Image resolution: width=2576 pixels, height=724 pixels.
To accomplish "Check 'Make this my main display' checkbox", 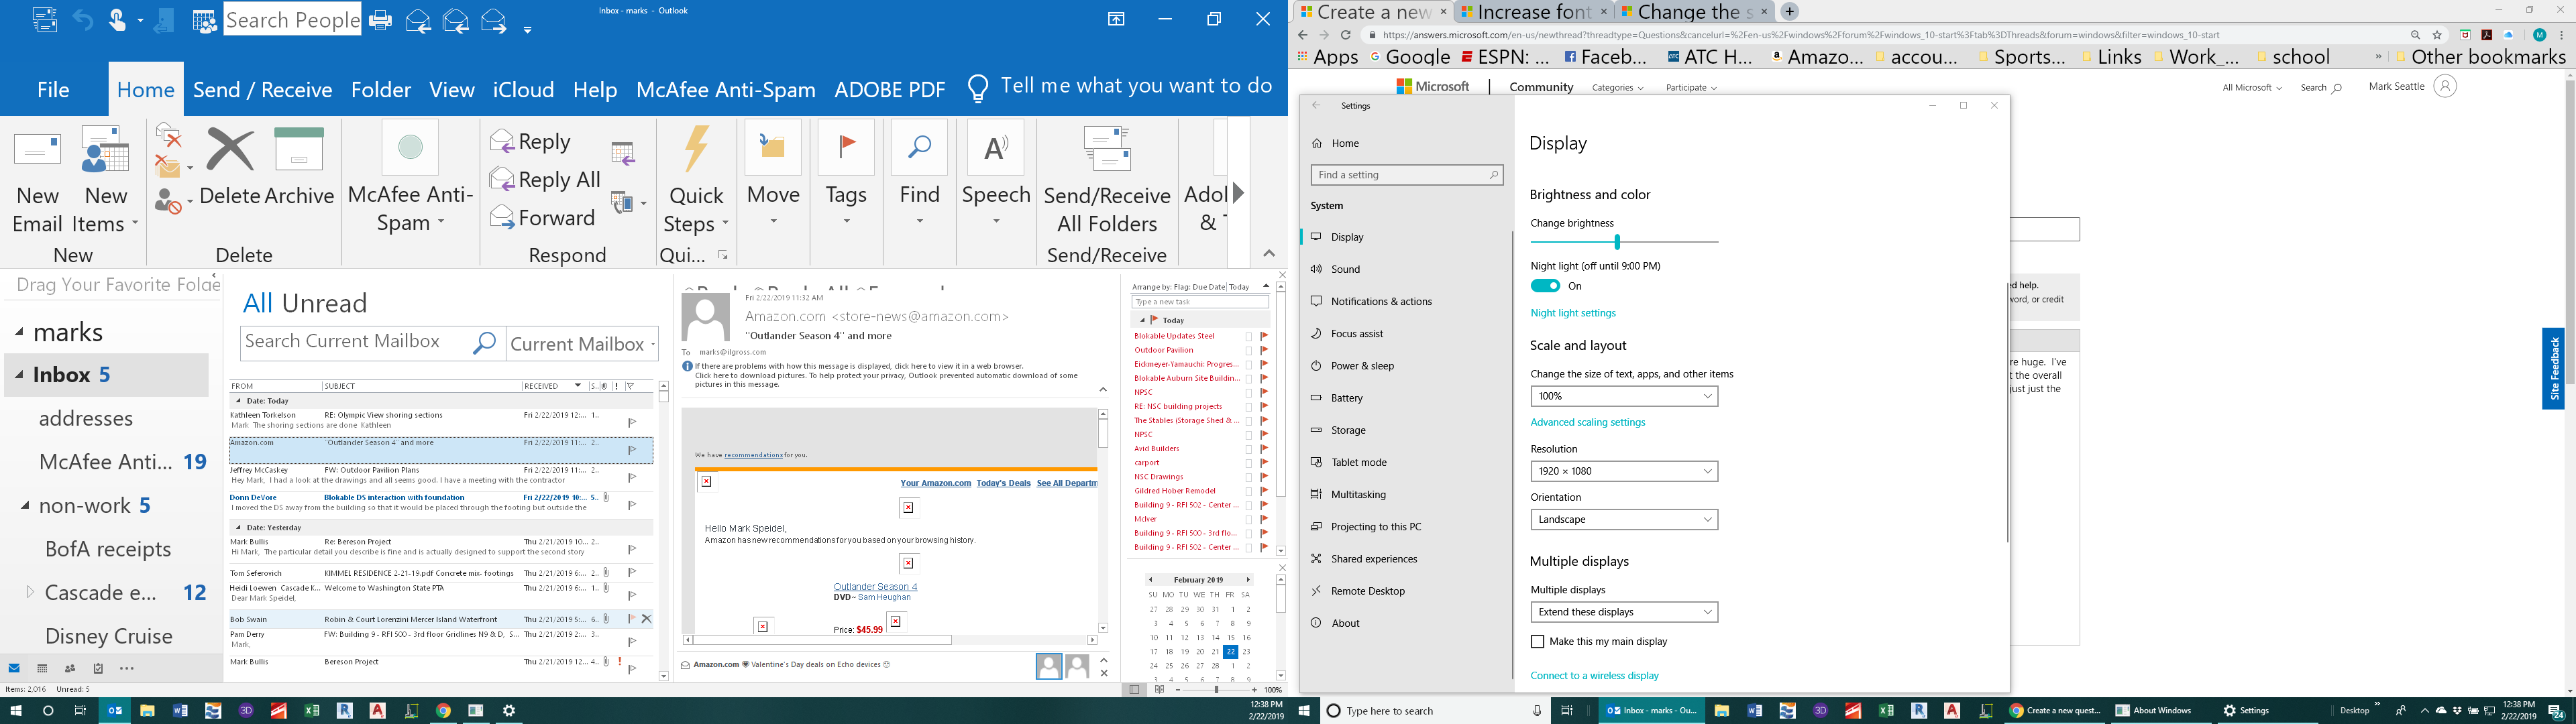I will click(1537, 642).
